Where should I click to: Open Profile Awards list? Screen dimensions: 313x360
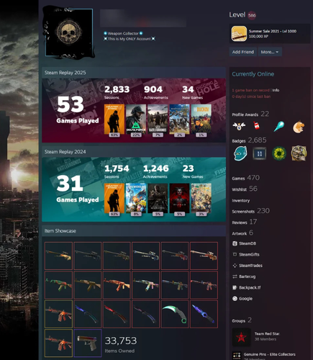(250, 114)
